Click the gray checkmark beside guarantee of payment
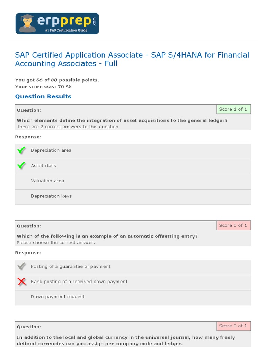Image resolution: width=266 pixels, height=355 pixels. click(21, 266)
